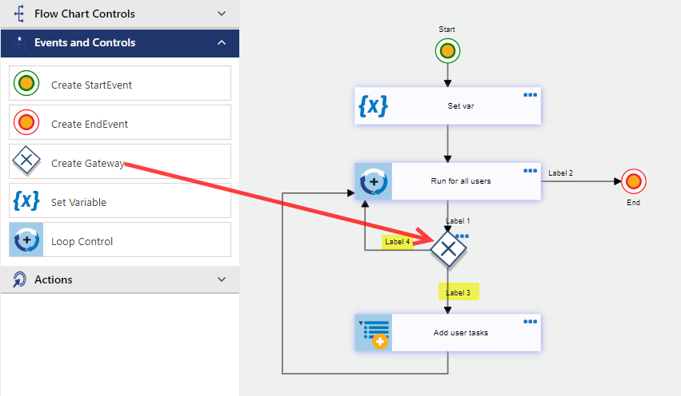Open Run for all users ellipsis menu

point(530,171)
